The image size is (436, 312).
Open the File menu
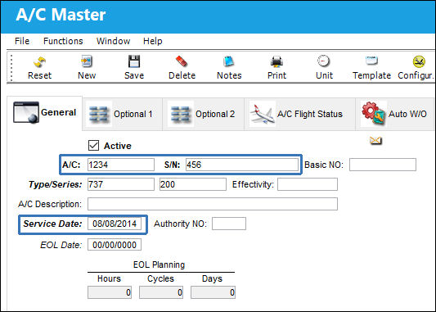pos(22,41)
